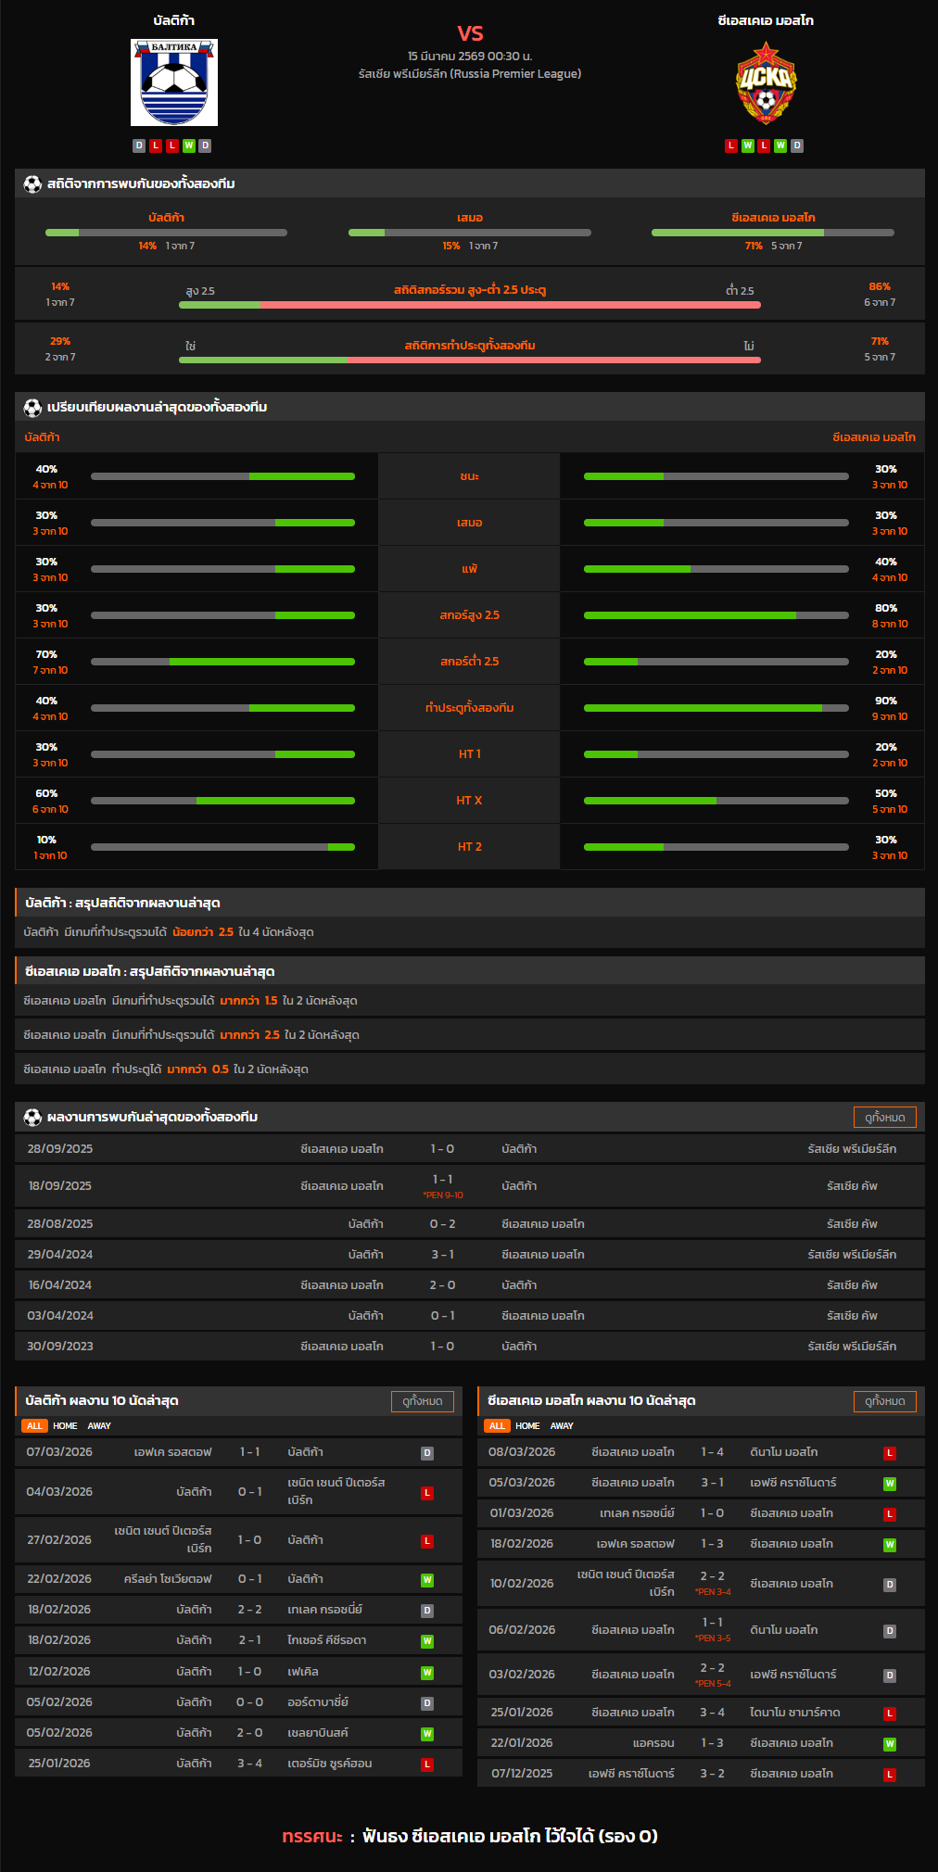The height and width of the screenshot is (1872, 938).
Task: Click the CSKA Moscow team crest
Action: pos(766,82)
